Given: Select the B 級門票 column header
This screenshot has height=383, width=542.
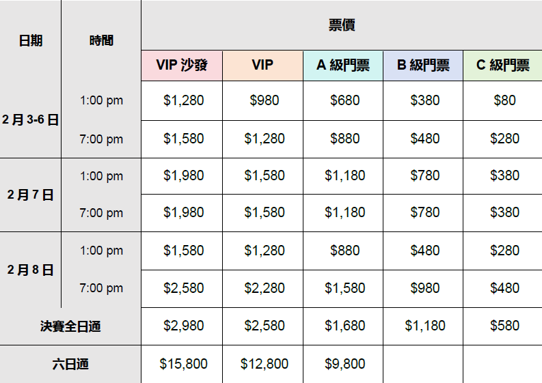Looking at the screenshot, I should 423,66.
